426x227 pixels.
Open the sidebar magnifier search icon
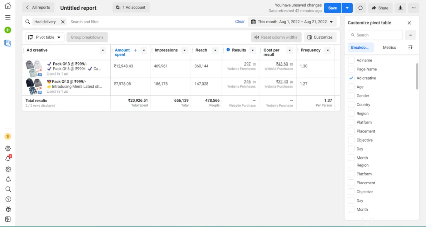[8, 189]
